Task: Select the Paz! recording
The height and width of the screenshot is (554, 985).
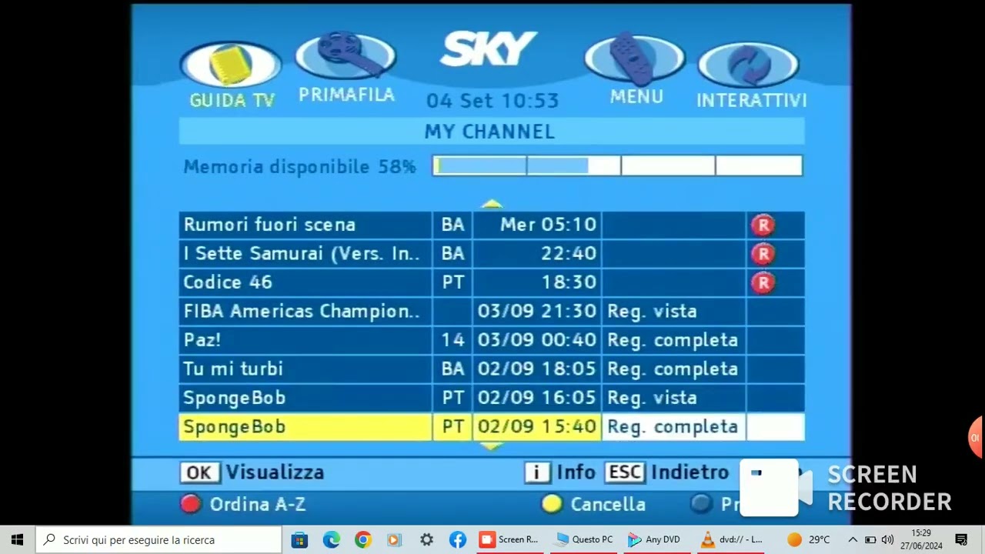Action: click(x=492, y=340)
